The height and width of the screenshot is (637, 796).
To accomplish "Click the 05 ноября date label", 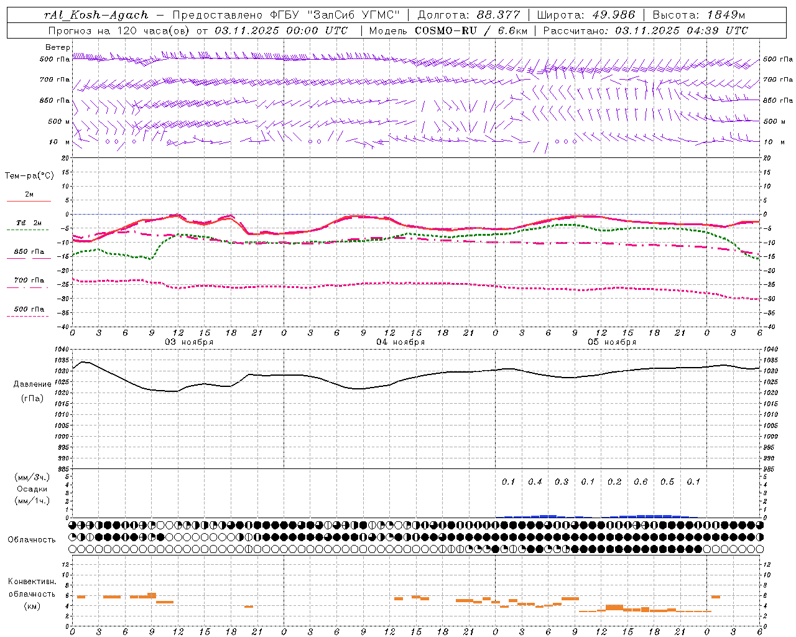I will (x=612, y=342).
